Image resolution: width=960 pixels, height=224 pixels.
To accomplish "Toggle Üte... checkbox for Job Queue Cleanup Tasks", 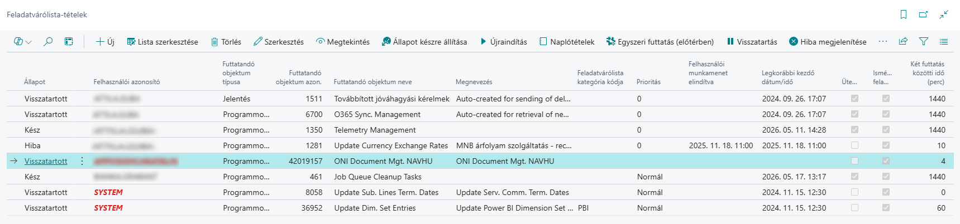I will click(854, 177).
